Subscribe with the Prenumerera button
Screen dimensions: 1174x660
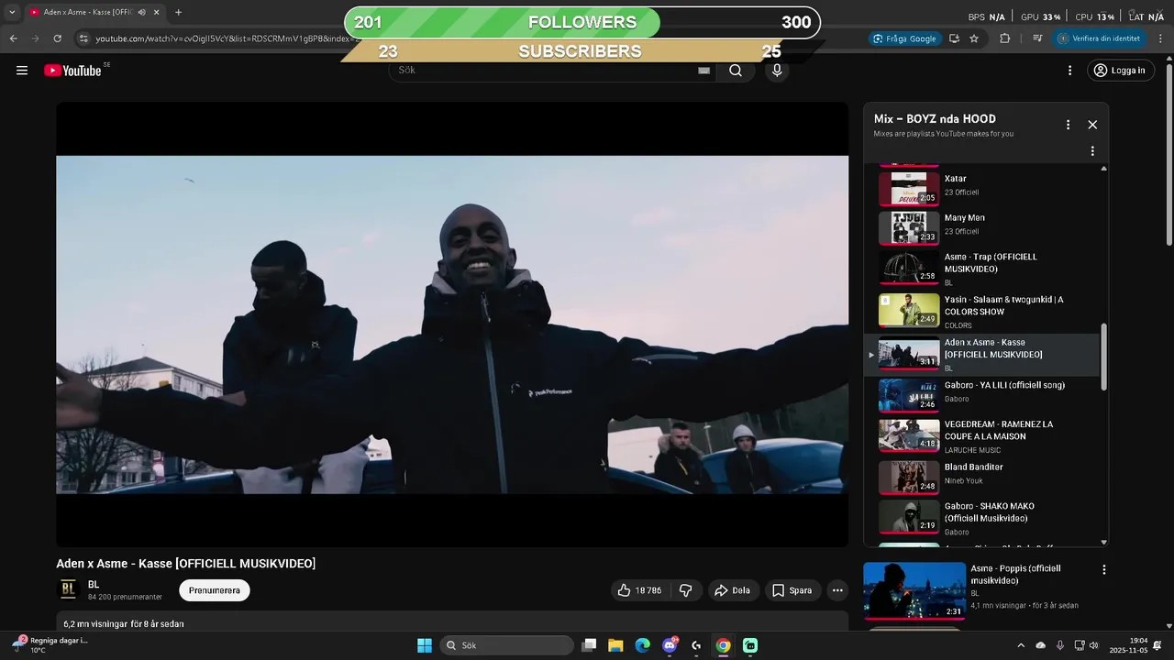pyautogui.click(x=215, y=590)
